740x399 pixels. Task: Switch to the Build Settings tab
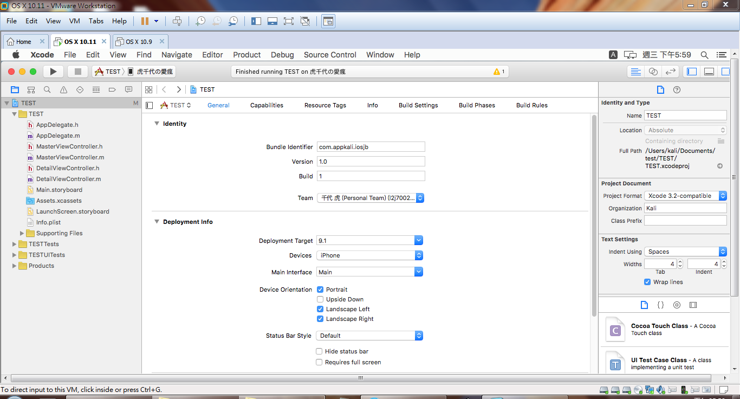pyautogui.click(x=418, y=105)
